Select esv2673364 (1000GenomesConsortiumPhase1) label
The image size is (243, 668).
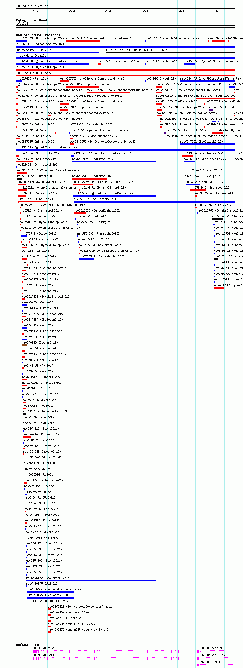[x=189, y=90]
